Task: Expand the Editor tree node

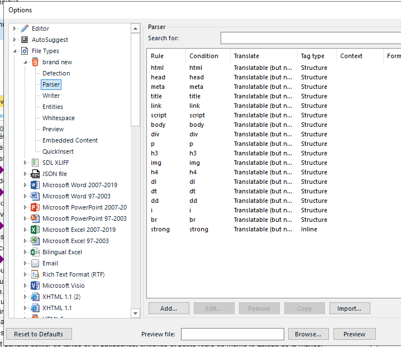Action: pyautogui.click(x=15, y=28)
